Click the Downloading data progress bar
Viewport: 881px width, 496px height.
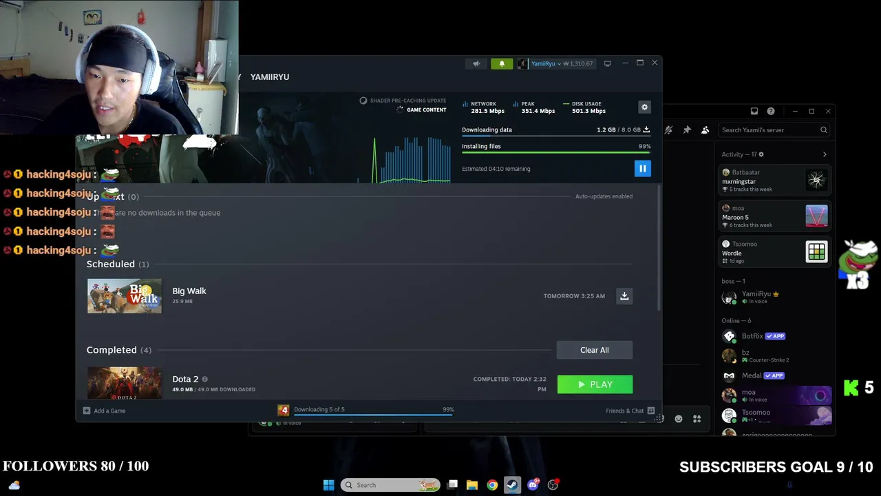(556, 136)
